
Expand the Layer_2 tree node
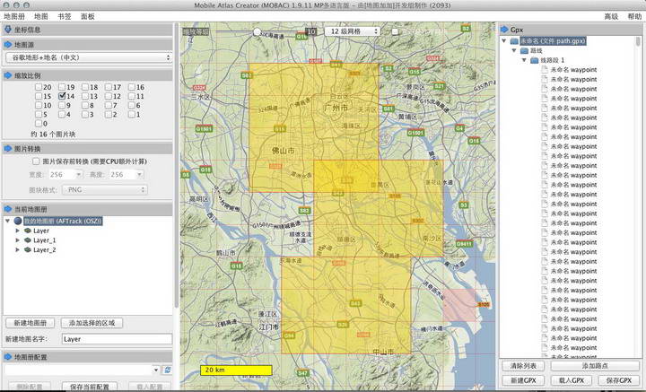pyautogui.click(x=17, y=249)
